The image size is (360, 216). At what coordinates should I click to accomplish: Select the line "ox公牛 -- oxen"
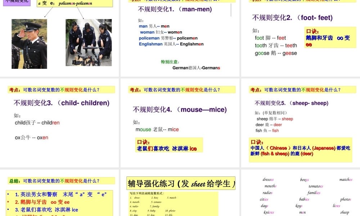click(31, 138)
